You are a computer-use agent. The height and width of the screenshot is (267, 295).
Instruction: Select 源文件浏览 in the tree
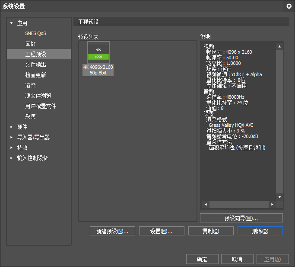point(39,96)
